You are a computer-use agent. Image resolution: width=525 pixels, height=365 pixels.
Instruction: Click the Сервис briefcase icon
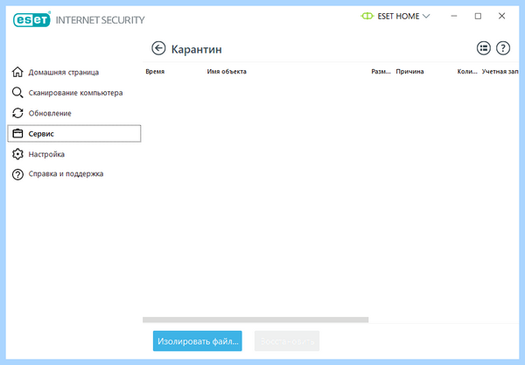(17, 134)
